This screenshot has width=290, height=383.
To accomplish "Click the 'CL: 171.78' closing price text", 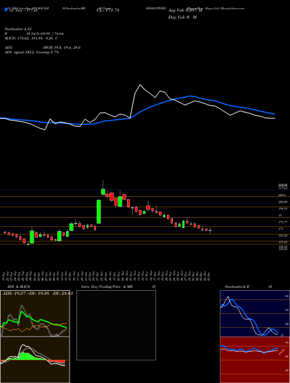I will pyautogui.click(x=108, y=10).
